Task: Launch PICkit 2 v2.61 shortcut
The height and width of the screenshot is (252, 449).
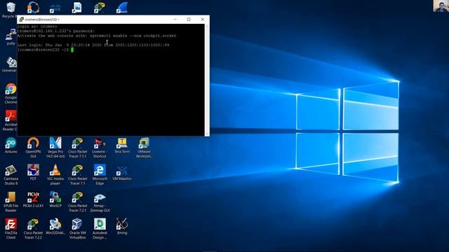Action: tap(33, 199)
